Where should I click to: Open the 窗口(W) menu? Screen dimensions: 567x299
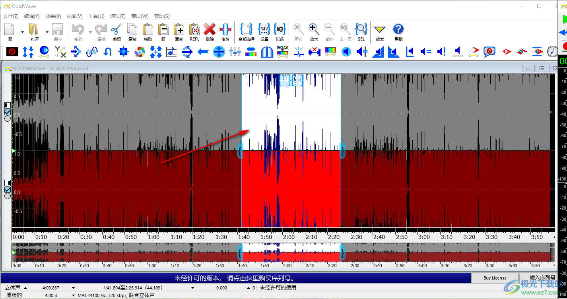(x=140, y=16)
